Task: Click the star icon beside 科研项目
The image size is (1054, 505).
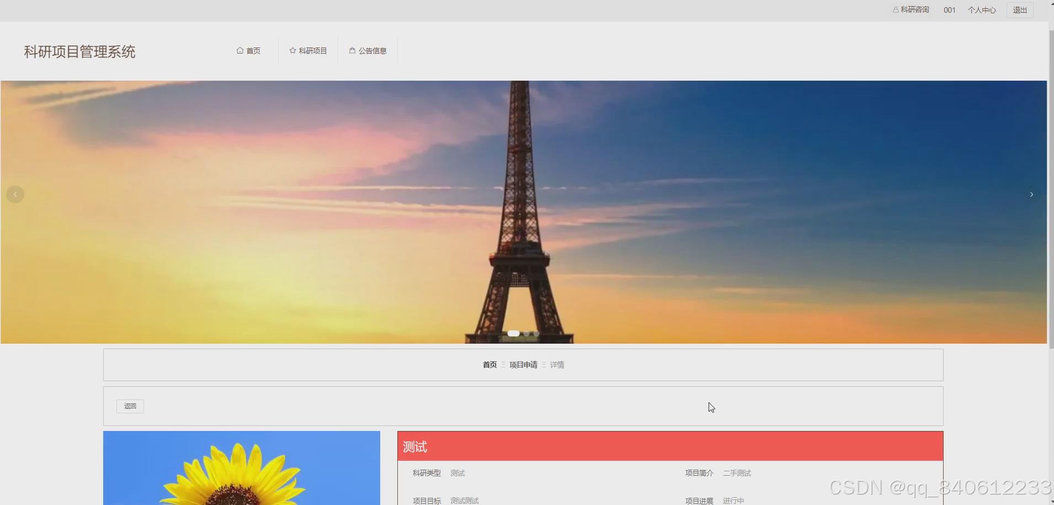Action: [292, 50]
